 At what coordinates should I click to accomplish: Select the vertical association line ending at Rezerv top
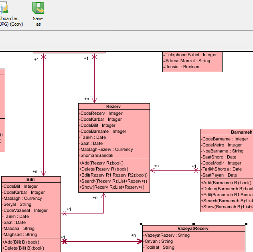click(94, 77)
